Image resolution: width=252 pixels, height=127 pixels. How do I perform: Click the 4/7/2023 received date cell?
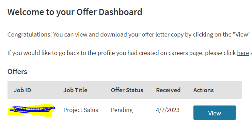click(x=168, y=110)
